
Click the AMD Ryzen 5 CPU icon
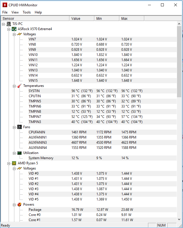tap(14, 163)
